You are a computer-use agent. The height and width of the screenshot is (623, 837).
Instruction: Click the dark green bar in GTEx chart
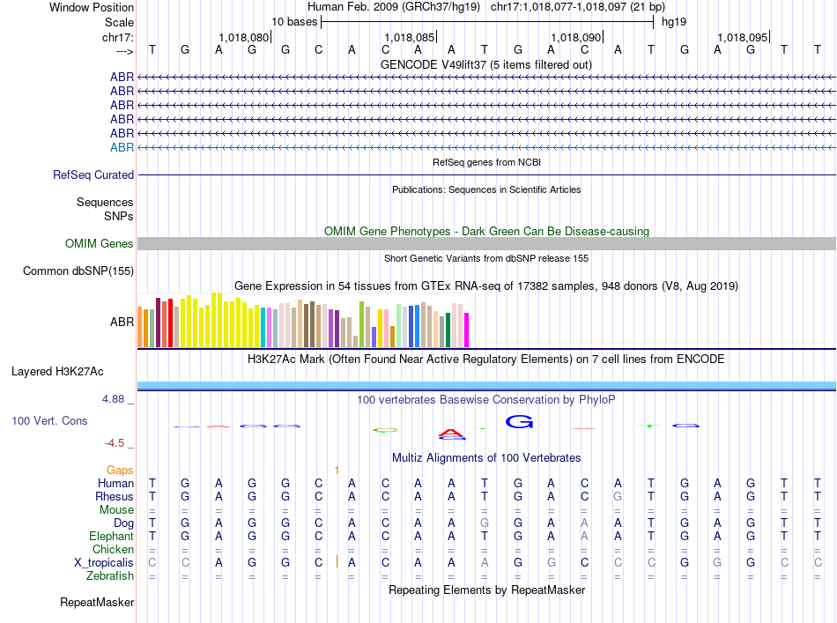[448, 330]
